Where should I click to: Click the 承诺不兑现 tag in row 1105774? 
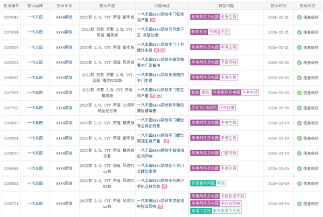200,211
